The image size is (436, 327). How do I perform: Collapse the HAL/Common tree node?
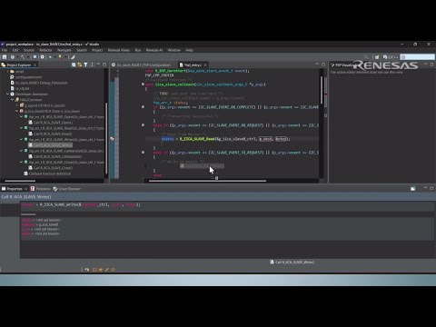click(x=13, y=100)
